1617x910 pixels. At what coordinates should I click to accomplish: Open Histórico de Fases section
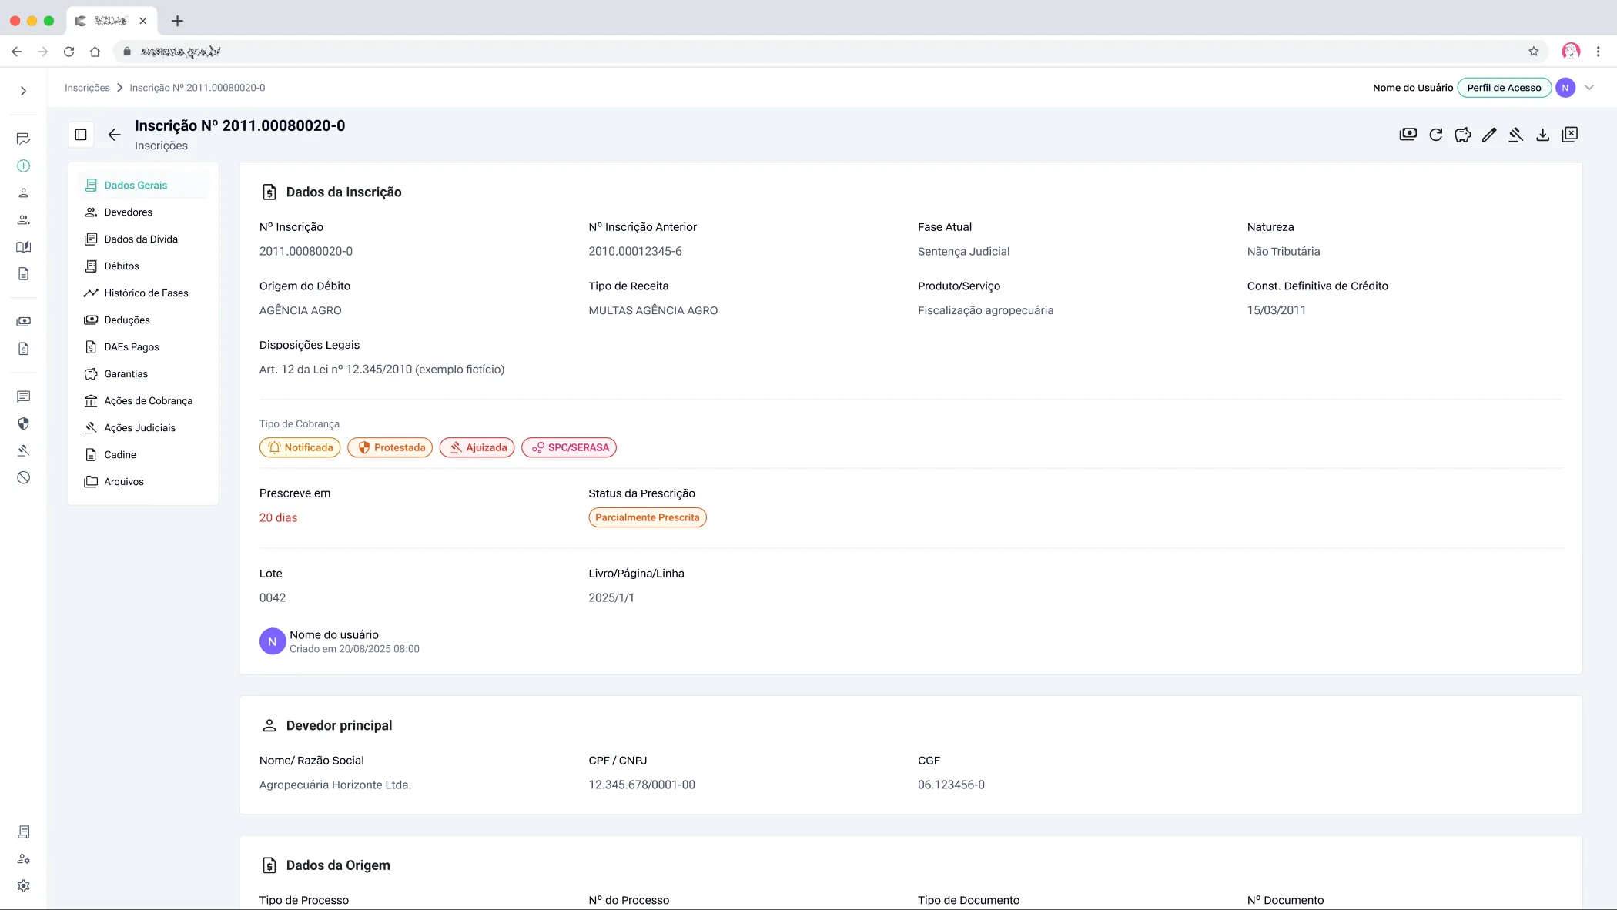tap(143, 293)
